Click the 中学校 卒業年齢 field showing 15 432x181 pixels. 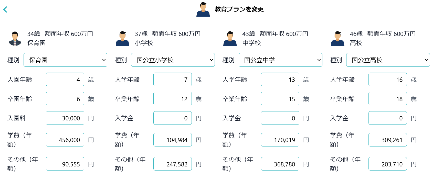tap(280, 98)
